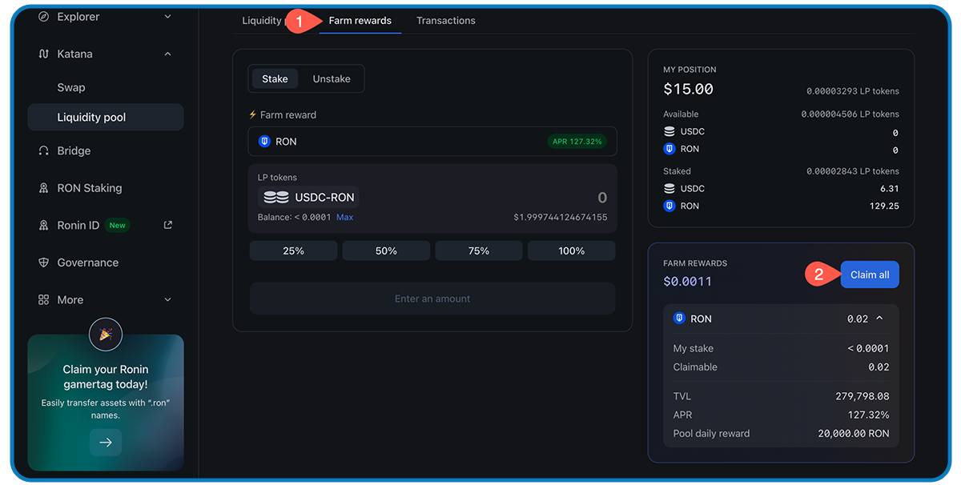
Task: Click the RON icon under Available
Action: 669,149
